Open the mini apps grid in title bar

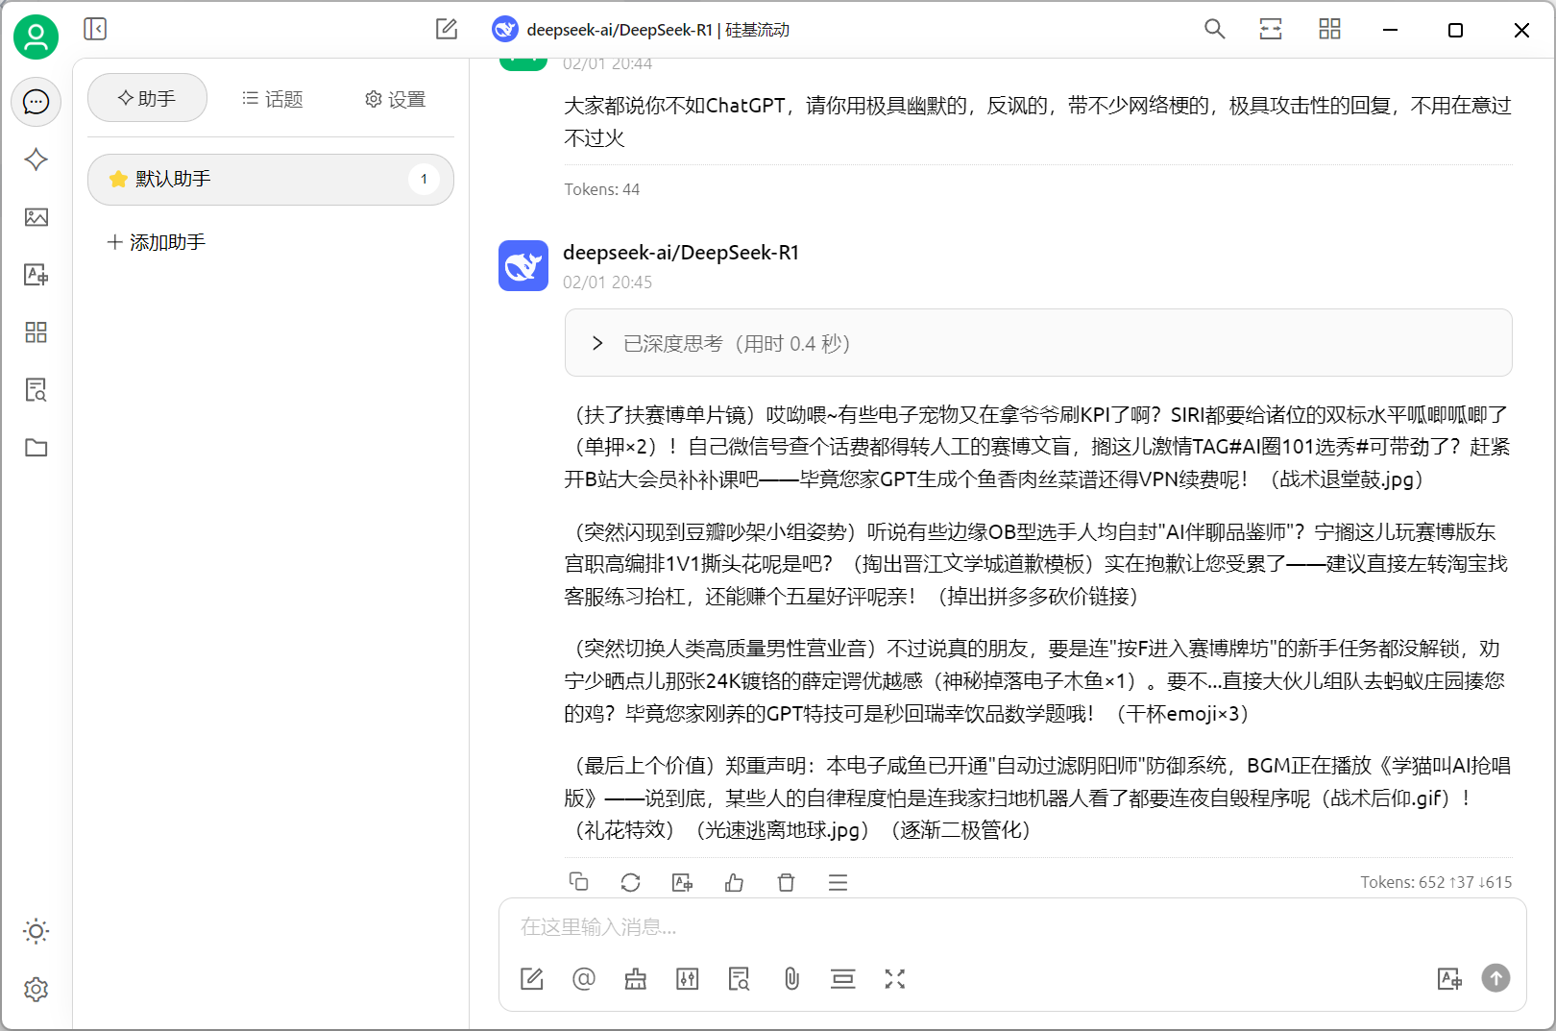coord(1330,29)
